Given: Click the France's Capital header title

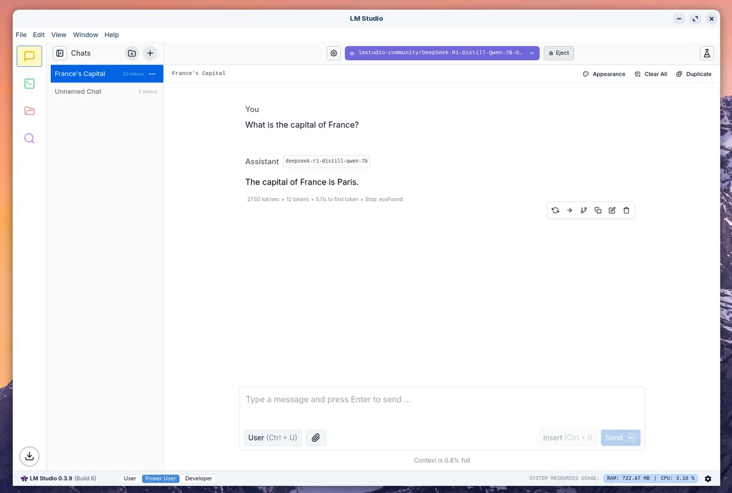Looking at the screenshot, I should (x=199, y=73).
